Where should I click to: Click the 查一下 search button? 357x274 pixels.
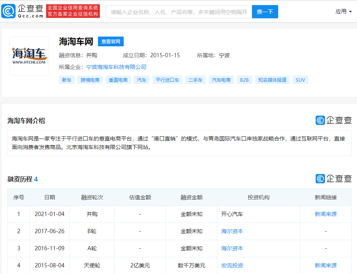pos(265,12)
